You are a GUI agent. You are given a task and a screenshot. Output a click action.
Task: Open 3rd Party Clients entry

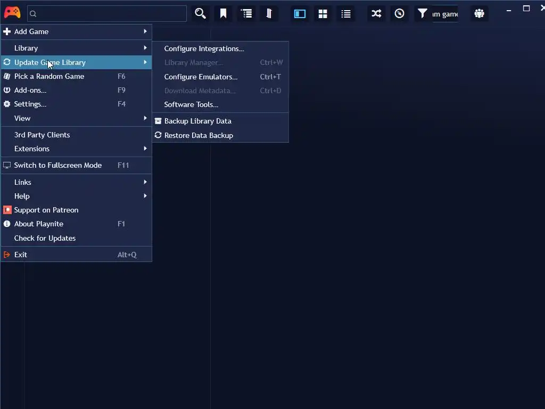76,135
